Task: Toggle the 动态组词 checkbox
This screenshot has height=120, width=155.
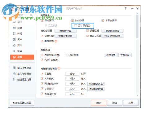Action: 72,20
